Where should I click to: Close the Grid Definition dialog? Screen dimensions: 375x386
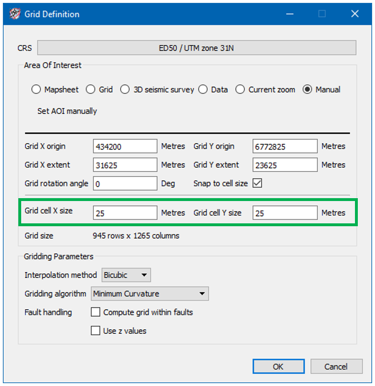pyautogui.click(x=355, y=14)
